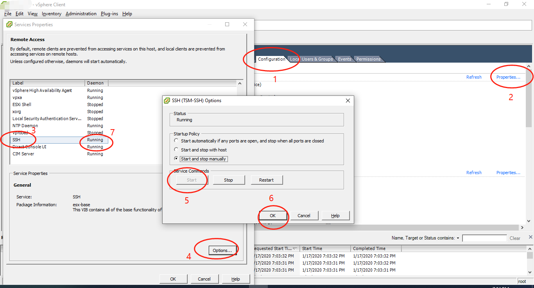Select 'Start automatically if any ports are open' policy
The height and width of the screenshot is (288, 534).
[177, 141]
